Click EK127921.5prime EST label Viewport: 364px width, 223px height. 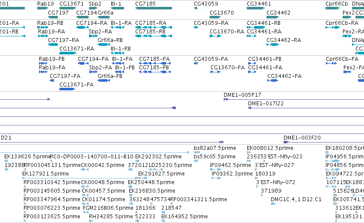point(45,174)
